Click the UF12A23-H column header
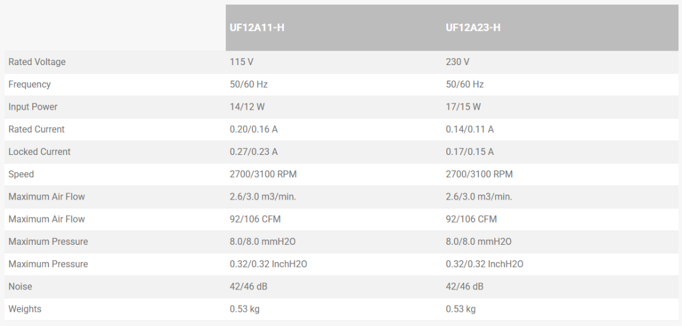The width and height of the screenshot is (682, 326). (x=473, y=28)
